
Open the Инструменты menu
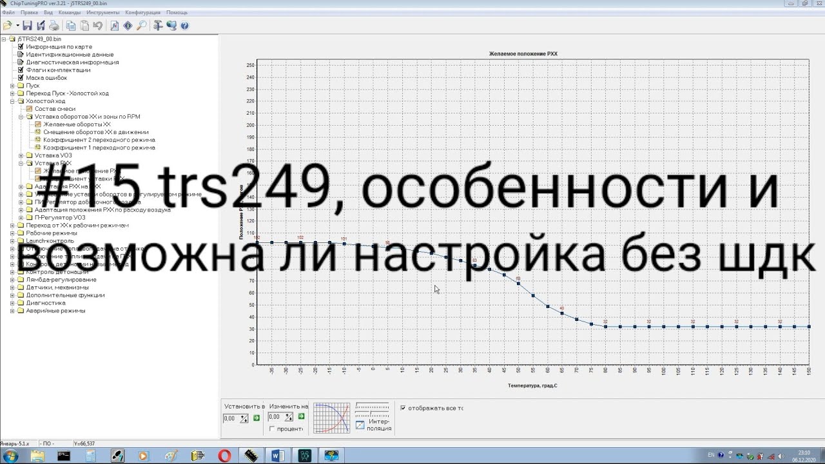(x=103, y=12)
